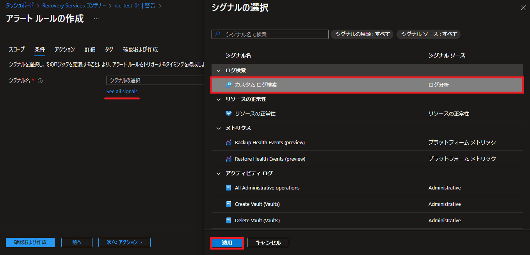Click the キャンセル button
This screenshot has width=530, height=255.
coord(269,243)
